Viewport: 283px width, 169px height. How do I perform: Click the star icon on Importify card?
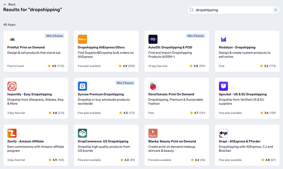pos(50,113)
